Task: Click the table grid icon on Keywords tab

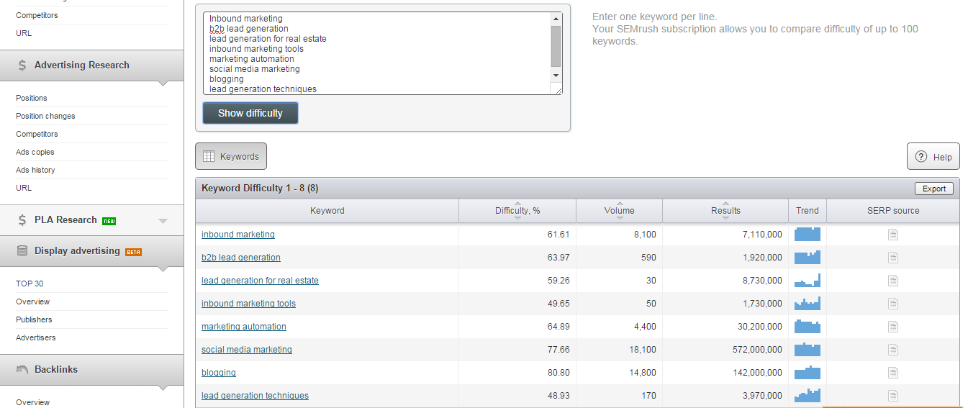Action: coord(209,156)
